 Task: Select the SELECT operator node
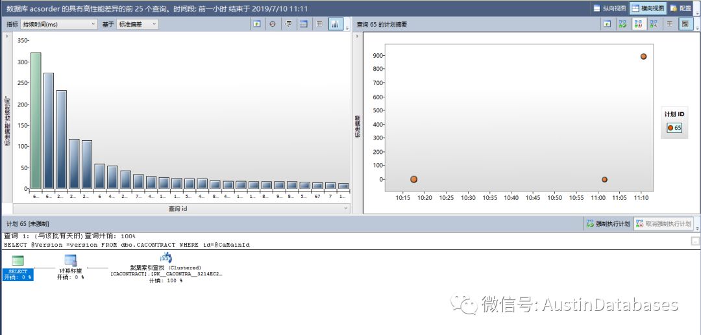[18, 267]
